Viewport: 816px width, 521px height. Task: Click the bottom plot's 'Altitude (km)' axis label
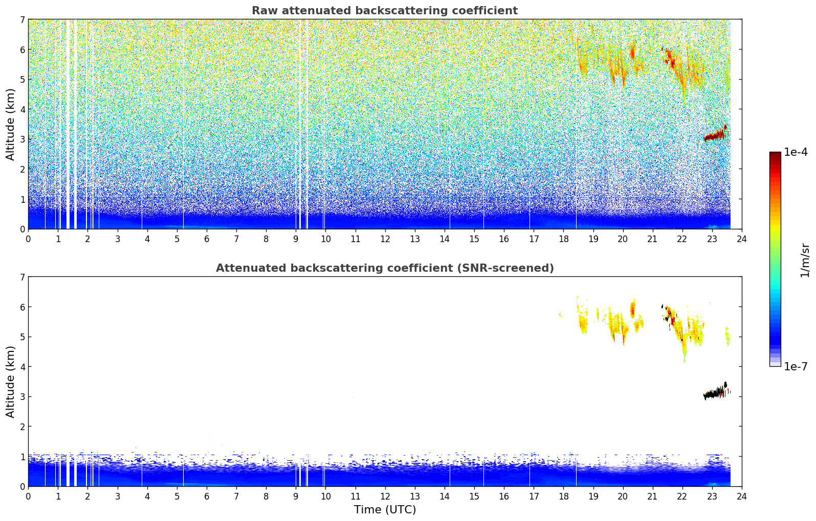click(10, 382)
